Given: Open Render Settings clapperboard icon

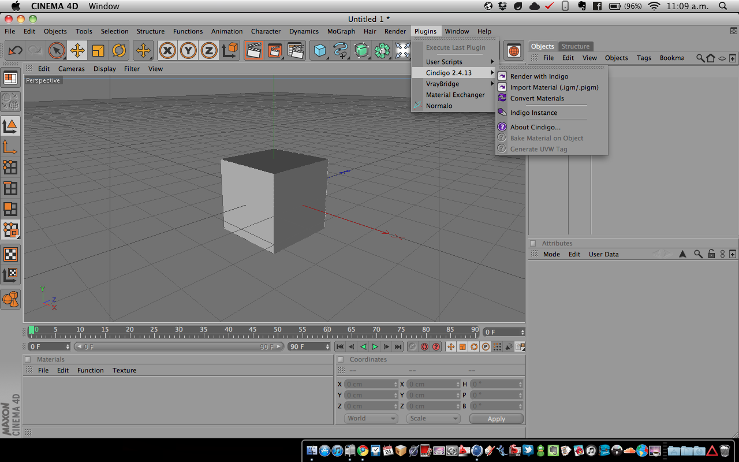Looking at the screenshot, I should pyautogui.click(x=296, y=51).
